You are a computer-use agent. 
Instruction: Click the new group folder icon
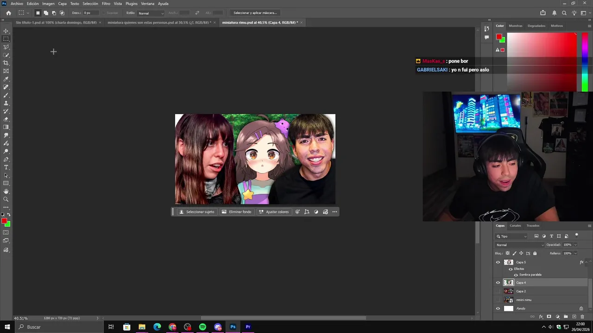click(x=566, y=317)
